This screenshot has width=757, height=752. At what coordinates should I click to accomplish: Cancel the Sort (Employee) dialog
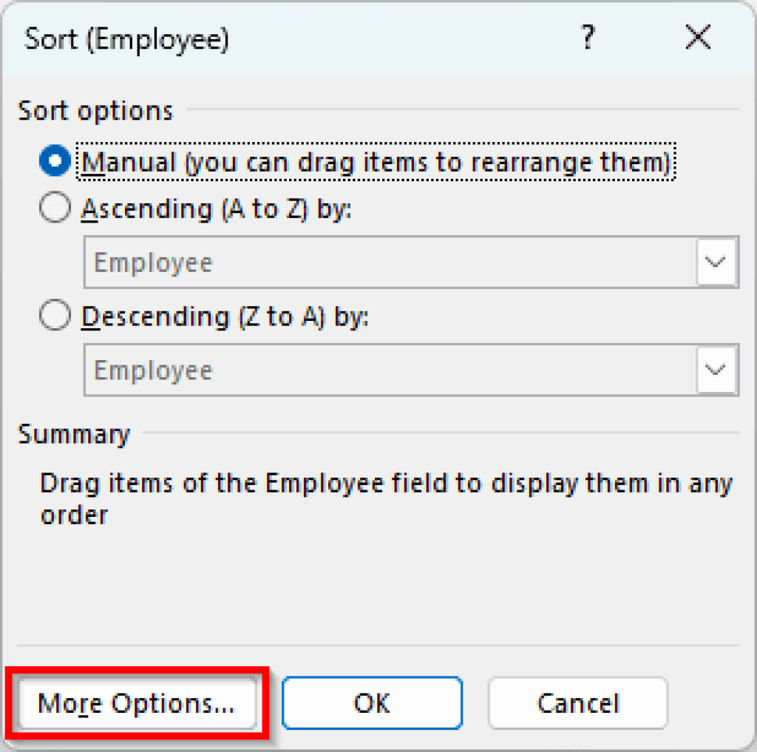[577, 703]
